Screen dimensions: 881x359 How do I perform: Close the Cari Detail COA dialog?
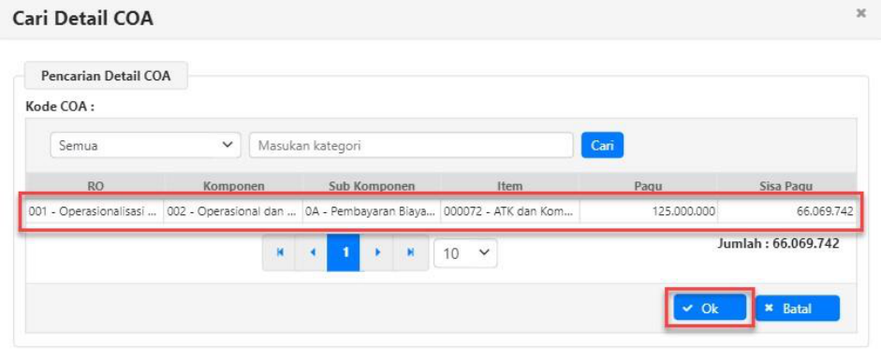[860, 13]
